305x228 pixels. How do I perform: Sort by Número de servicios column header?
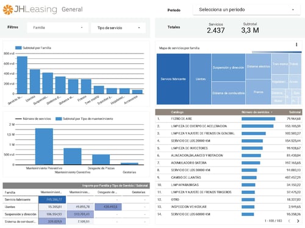point(257,112)
